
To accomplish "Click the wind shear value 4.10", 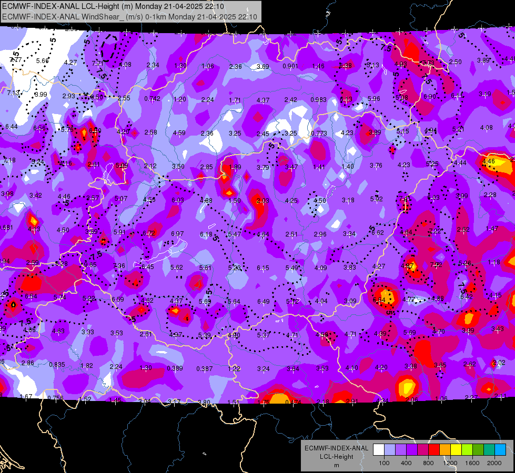I will [352, 368].
